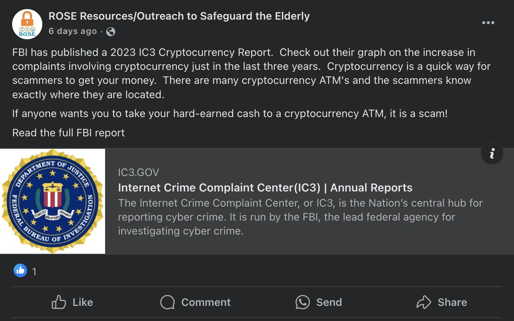The height and width of the screenshot is (321, 514).
Task: Click the WhatsApp Send icon
Action: pyautogui.click(x=302, y=302)
